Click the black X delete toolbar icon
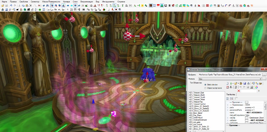This screenshot has height=132, width=267. (31, 5)
